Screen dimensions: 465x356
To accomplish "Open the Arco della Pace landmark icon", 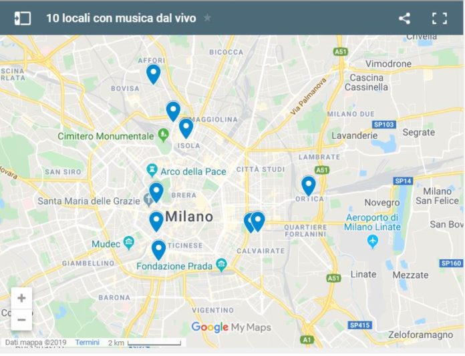I will [152, 170].
